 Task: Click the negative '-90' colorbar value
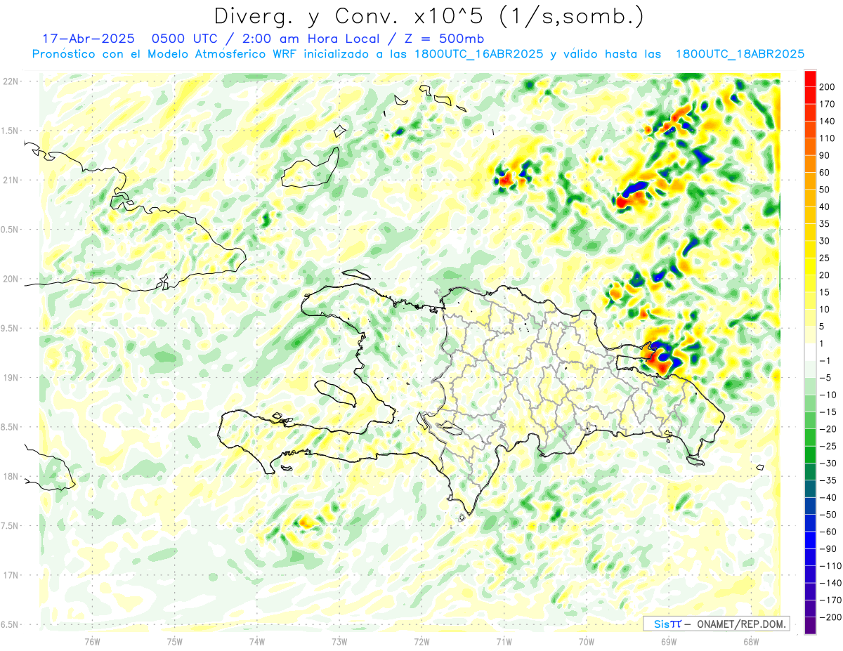tap(828, 548)
